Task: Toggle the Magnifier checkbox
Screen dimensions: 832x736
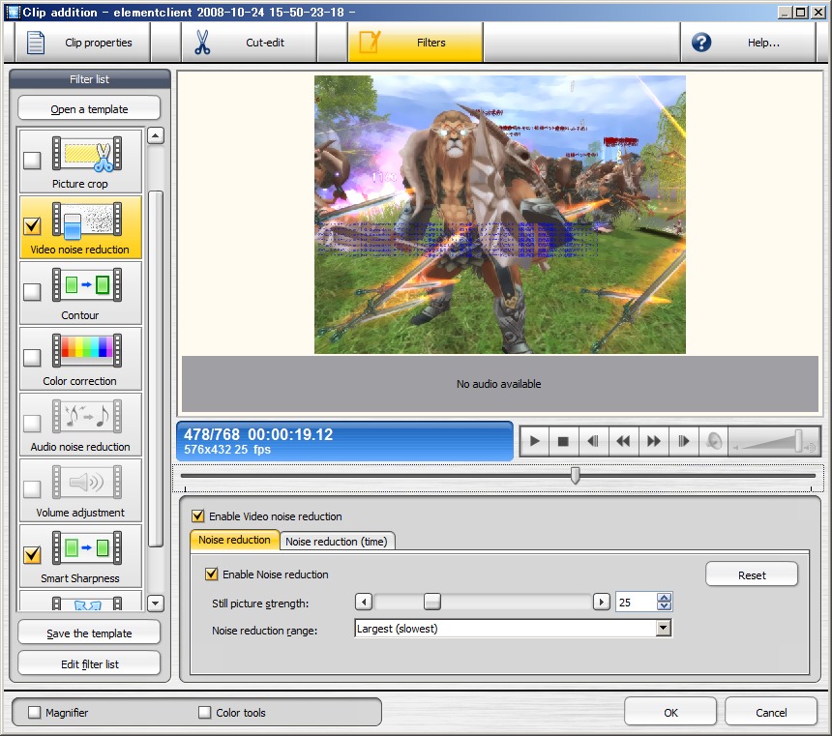Action: click(x=35, y=713)
